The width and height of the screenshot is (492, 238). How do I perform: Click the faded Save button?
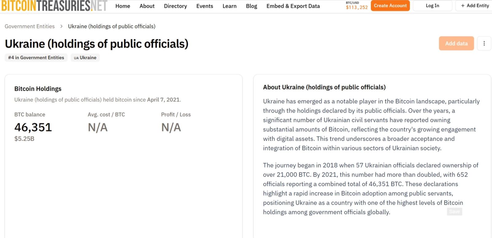pos(454,212)
